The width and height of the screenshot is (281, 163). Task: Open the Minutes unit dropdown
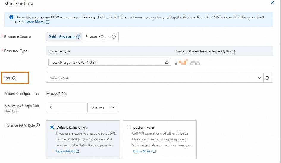pos(102,108)
